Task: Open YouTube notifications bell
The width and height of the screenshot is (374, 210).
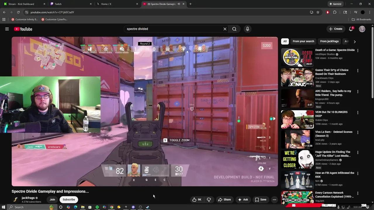Action: point(351,29)
